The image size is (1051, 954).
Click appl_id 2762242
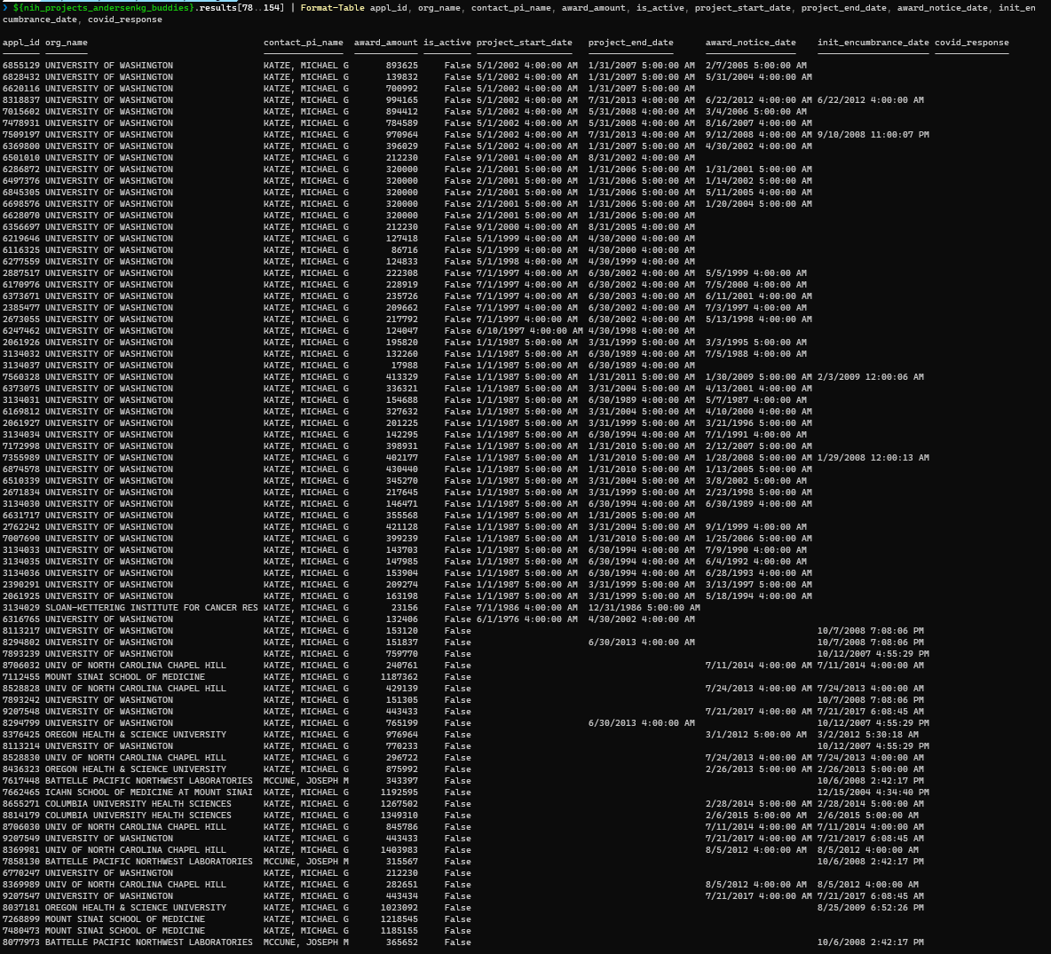click(x=20, y=527)
